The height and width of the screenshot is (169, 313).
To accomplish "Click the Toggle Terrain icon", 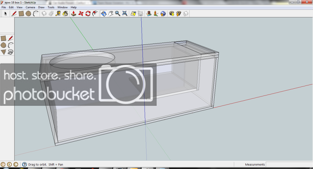I will 140,13.
